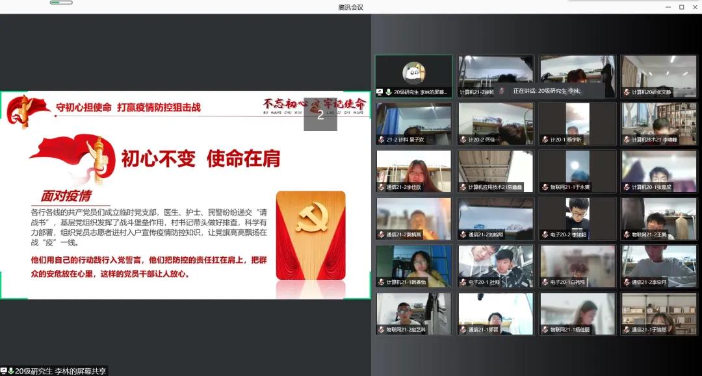Click the muted mic icon beside 赵艺科

pos(382,330)
